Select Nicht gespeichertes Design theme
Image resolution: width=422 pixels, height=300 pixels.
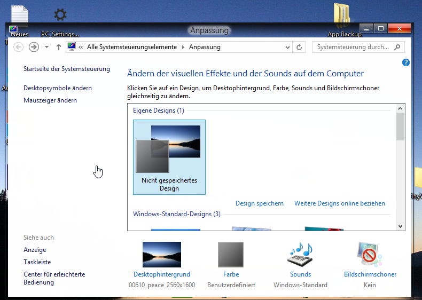tap(169, 157)
